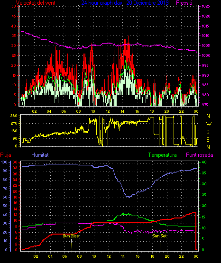Click the 360 wind direction axis value
The height and width of the screenshot is (263, 221).
(x=14, y=116)
